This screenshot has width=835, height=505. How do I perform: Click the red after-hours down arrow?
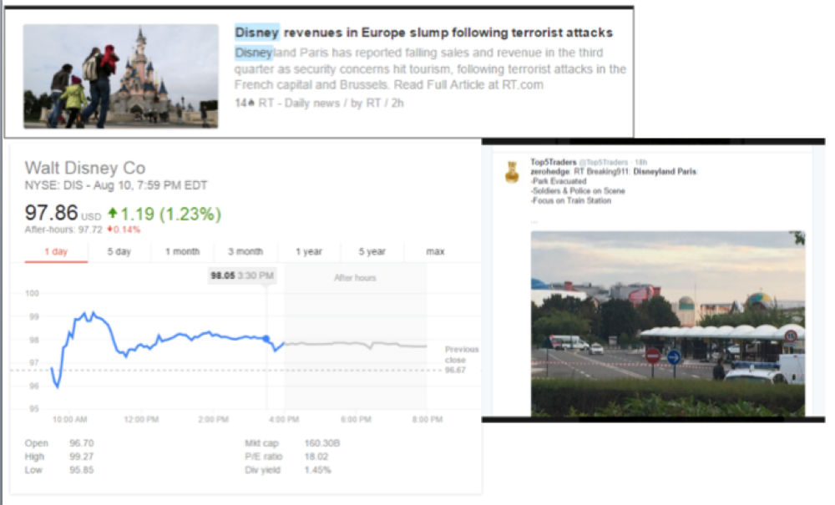pyautogui.click(x=107, y=230)
